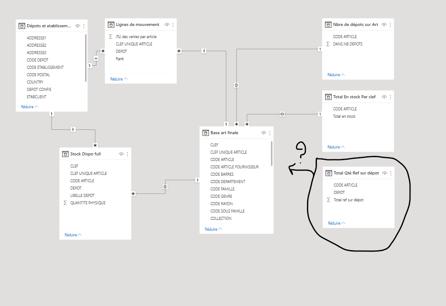
Task: Collapse Total Qté Ref sur dépot with Réduire
Action: (x=336, y=223)
